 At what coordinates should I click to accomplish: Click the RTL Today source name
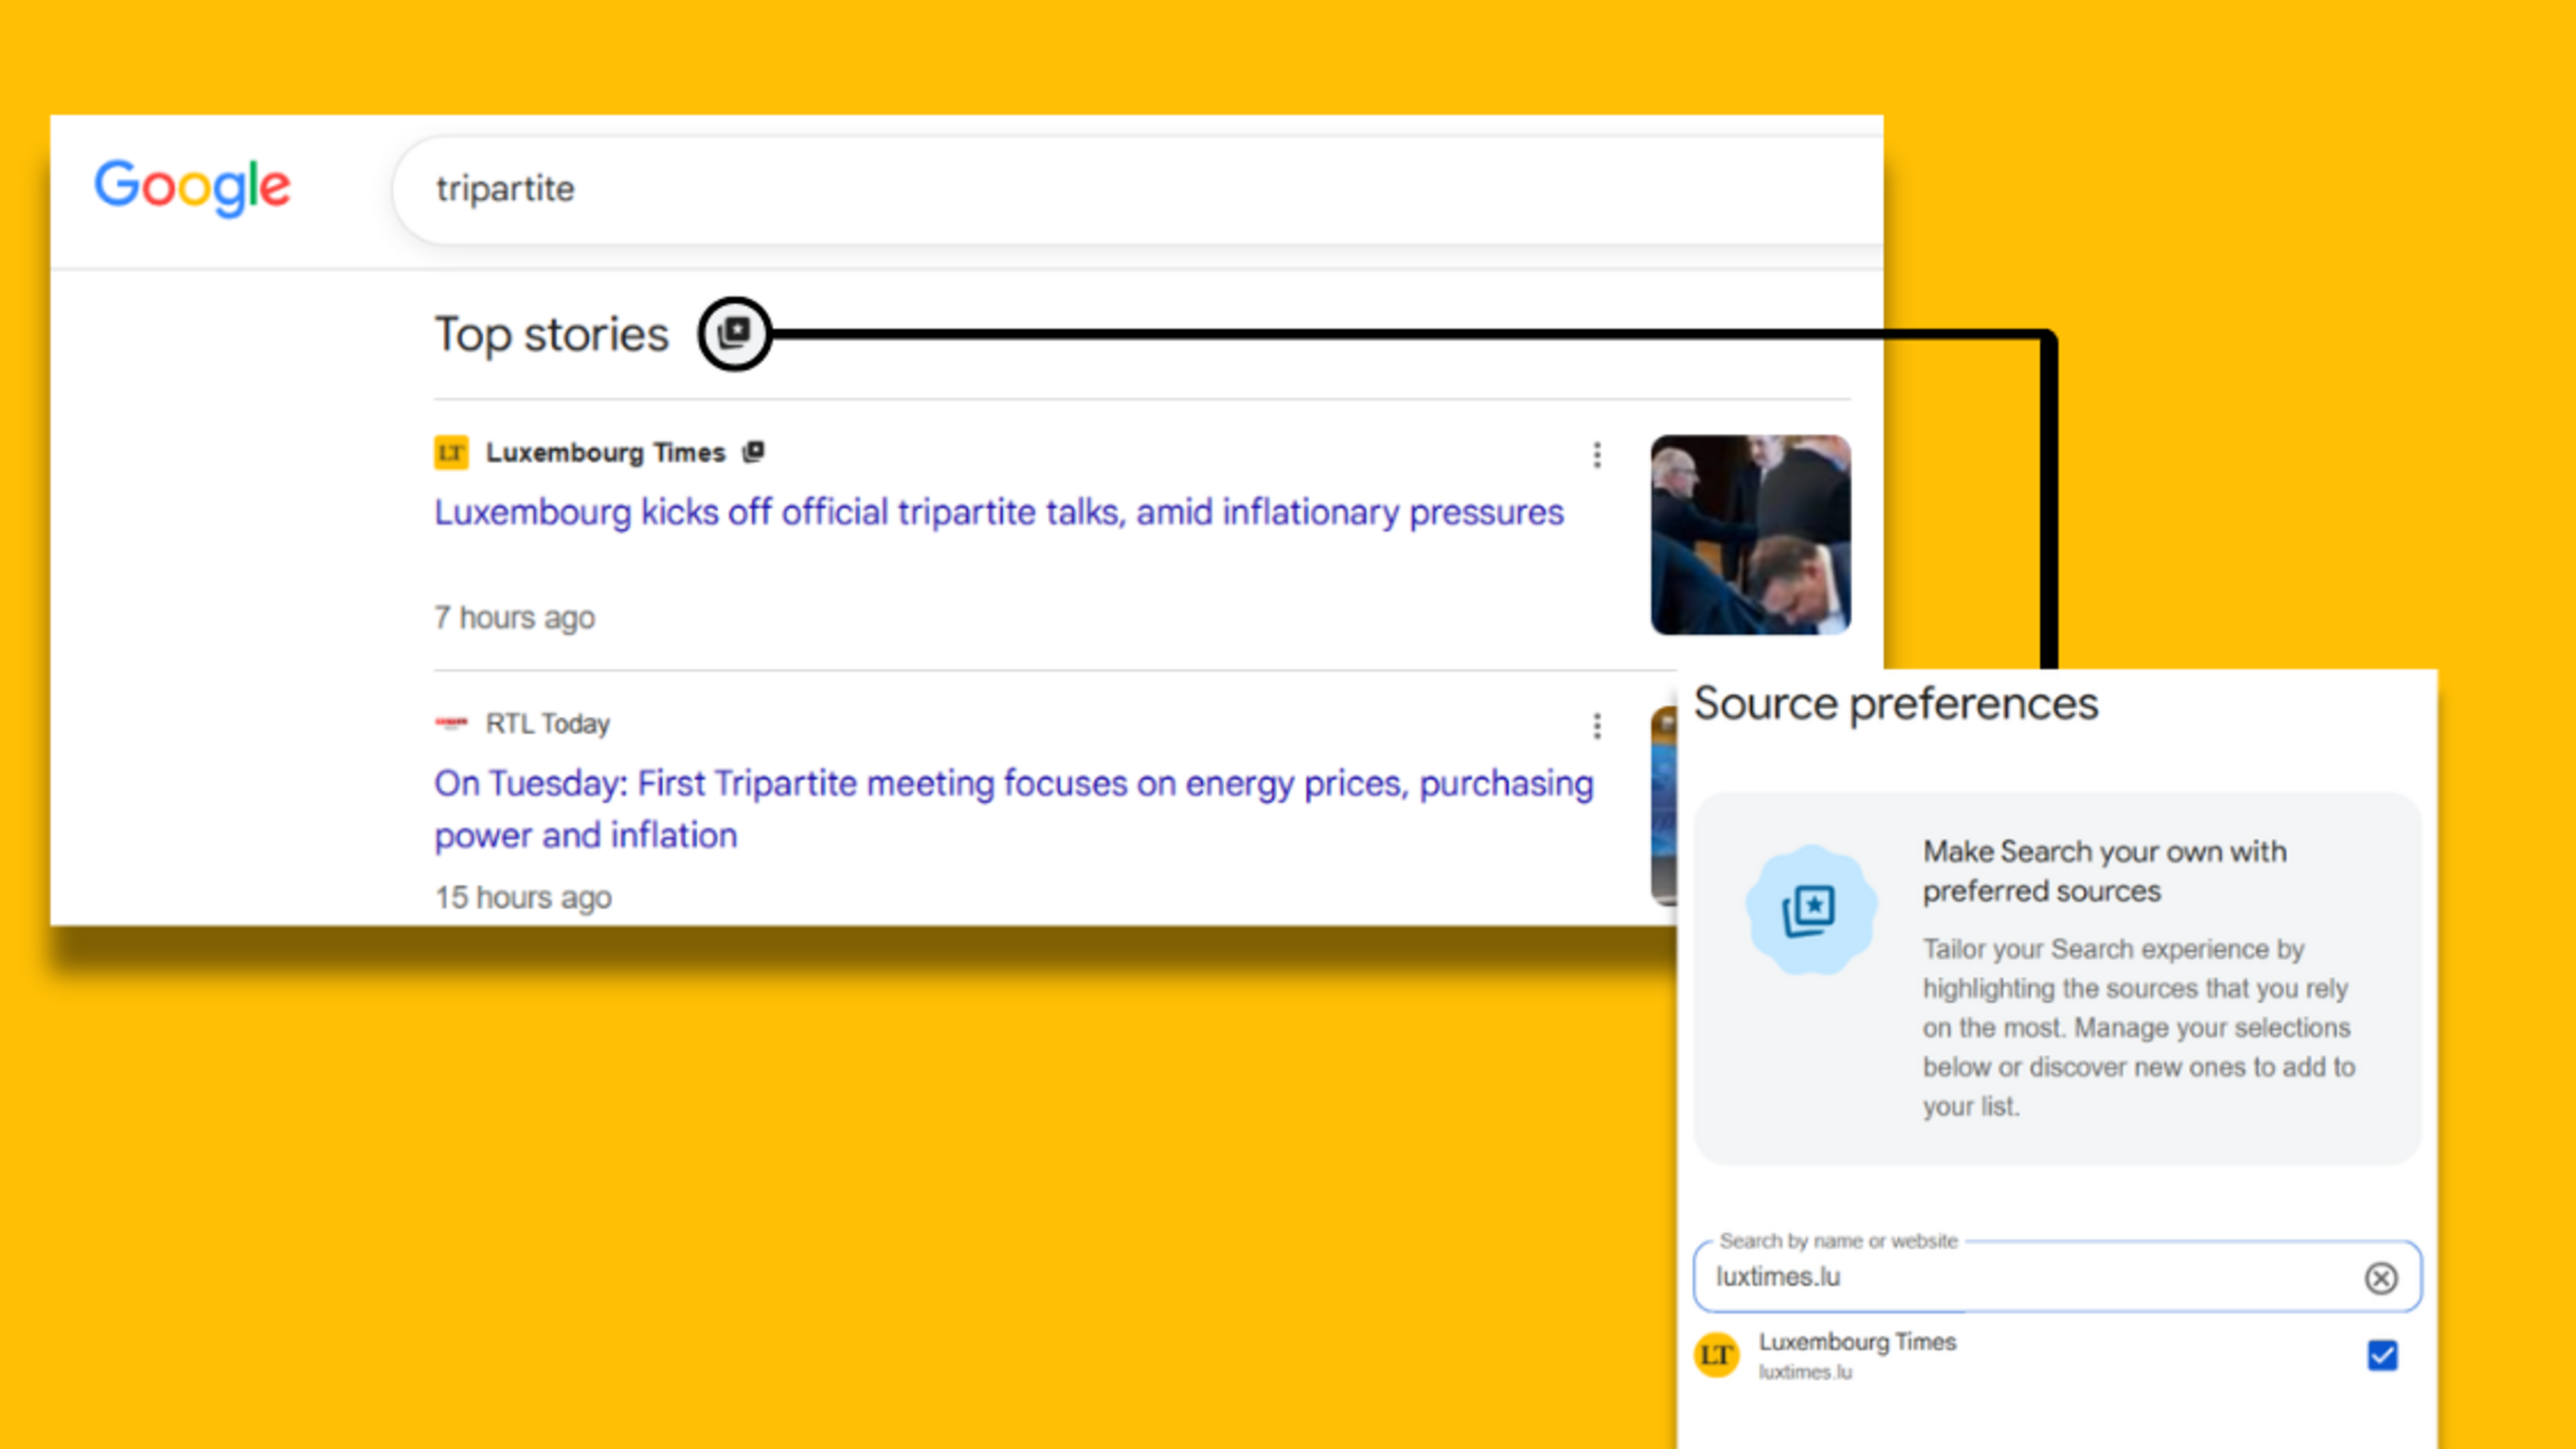(548, 723)
